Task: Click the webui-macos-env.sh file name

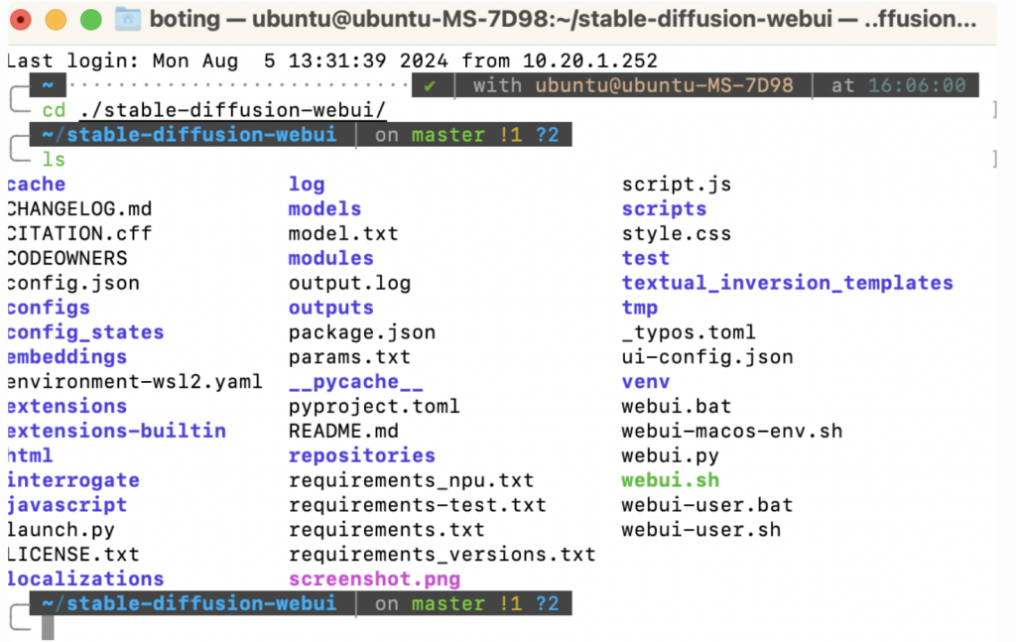Action: [732, 431]
